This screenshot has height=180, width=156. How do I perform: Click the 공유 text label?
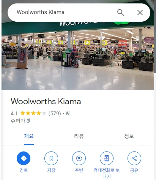point(134,170)
